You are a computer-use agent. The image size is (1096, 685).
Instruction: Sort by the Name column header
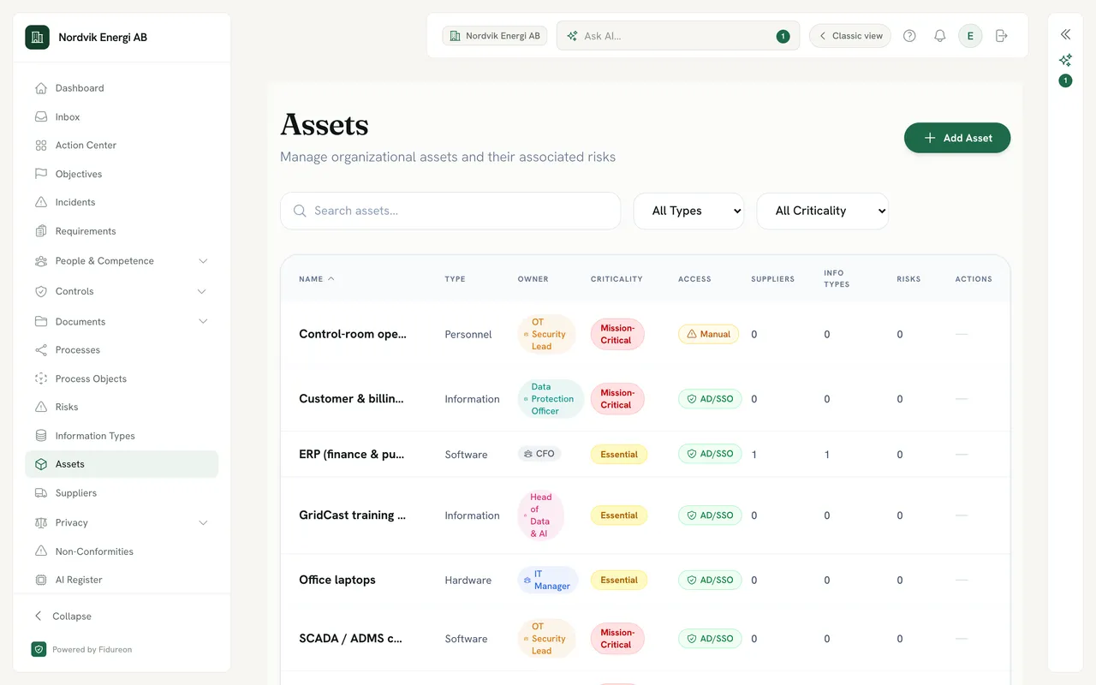coord(317,279)
